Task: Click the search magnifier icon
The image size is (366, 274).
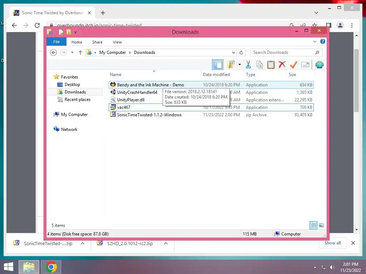Action: pos(317,52)
